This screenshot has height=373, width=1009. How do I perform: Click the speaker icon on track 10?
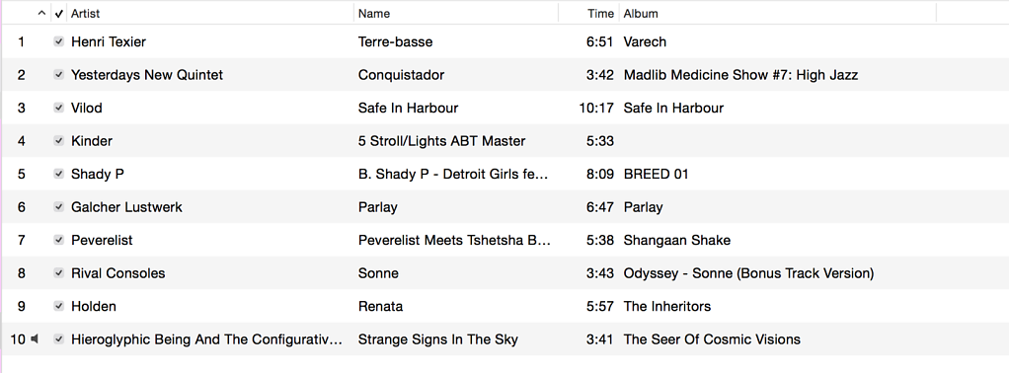point(35,338)
